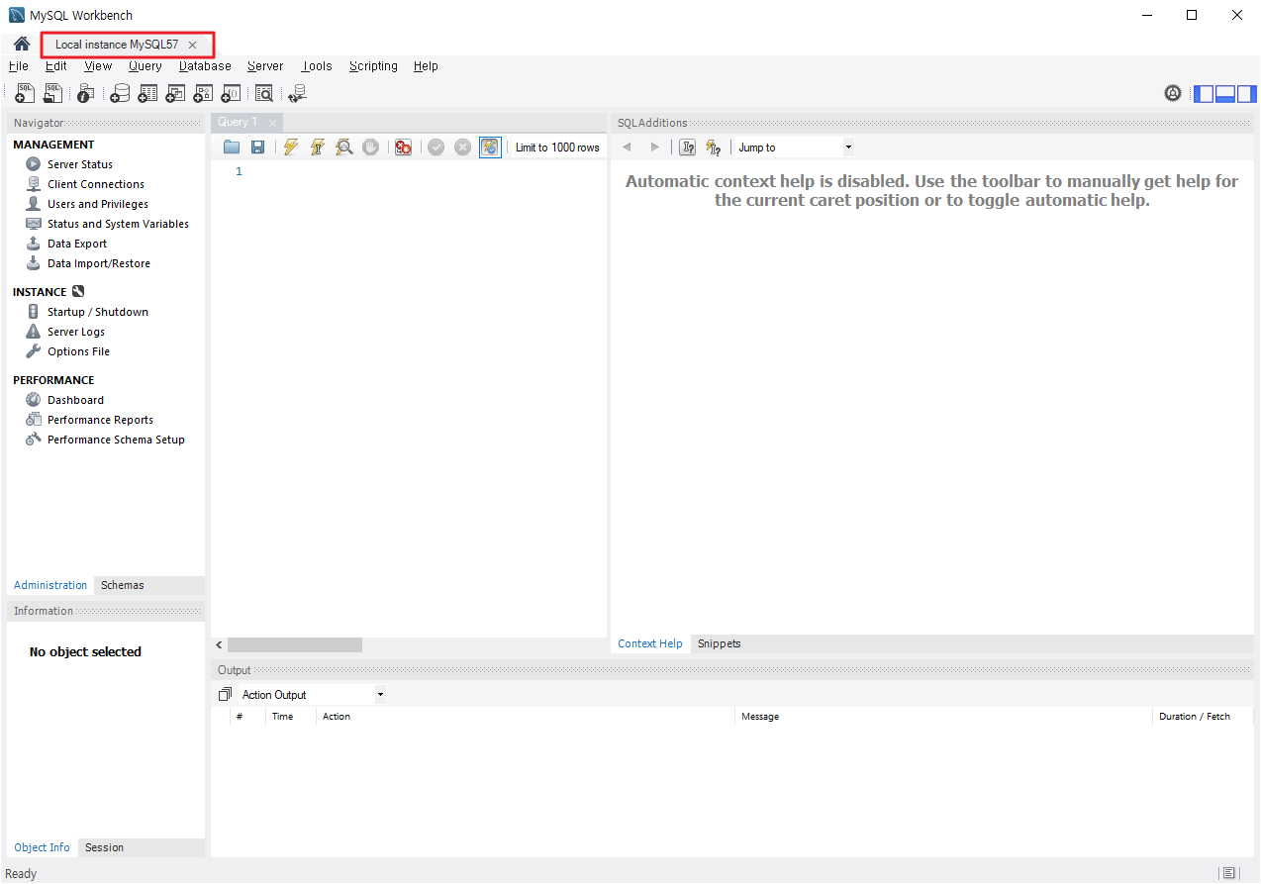Save the query script to file
The height and width of the screenshot is (884, 1261).
pos(257,147)
